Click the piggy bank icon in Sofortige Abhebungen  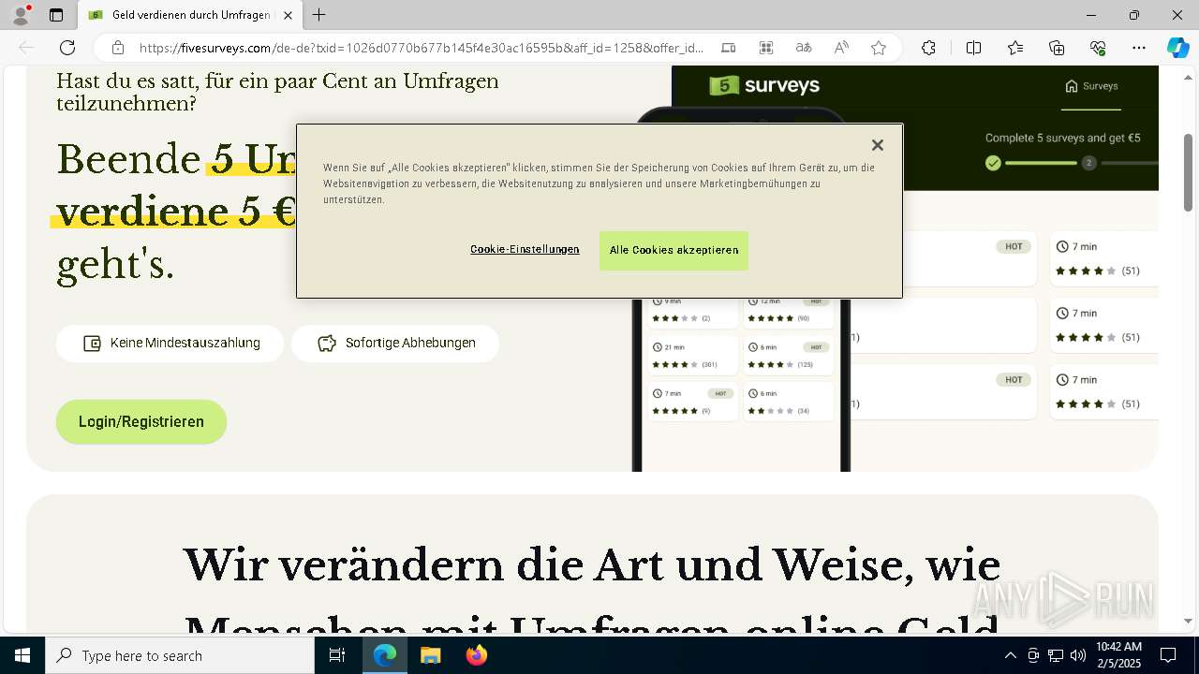click(327, 344)
